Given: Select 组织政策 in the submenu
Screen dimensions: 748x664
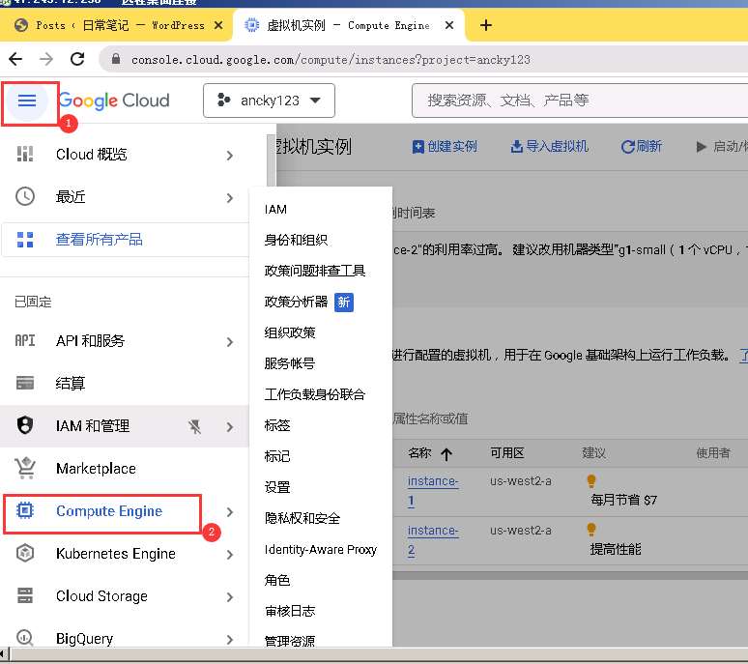Looking at the screenshot, I should coord(290,332).
